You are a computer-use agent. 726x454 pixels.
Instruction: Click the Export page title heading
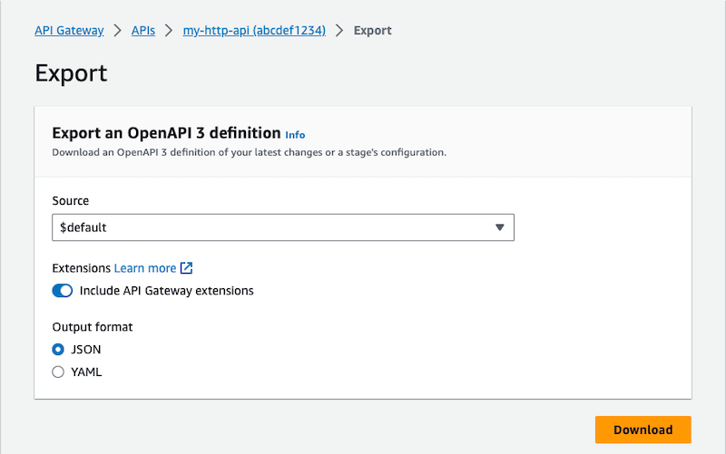click(x=71, y=73)
